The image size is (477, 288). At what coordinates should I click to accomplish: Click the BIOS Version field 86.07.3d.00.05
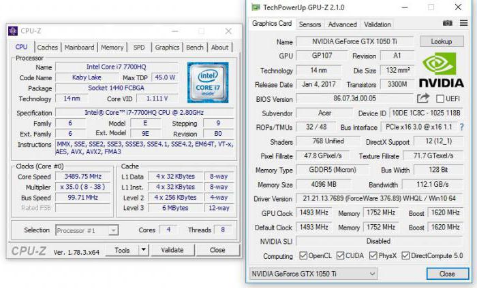tap(355, 98)
